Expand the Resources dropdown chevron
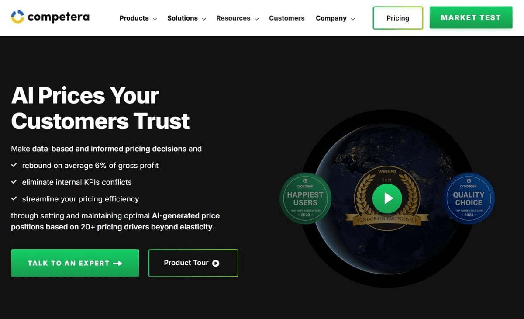 pyautogui.click(x=256, y=19)
